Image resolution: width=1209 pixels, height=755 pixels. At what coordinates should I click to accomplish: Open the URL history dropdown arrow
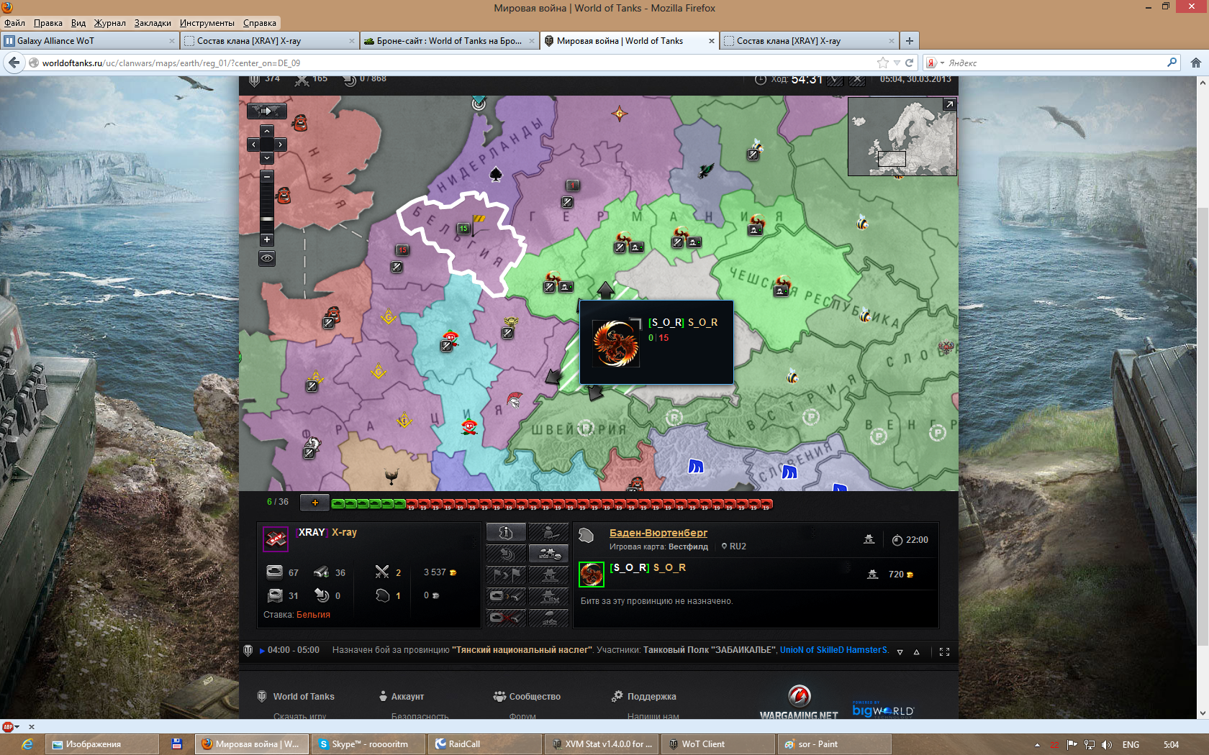pyautogui.click(x=896, y=63)
